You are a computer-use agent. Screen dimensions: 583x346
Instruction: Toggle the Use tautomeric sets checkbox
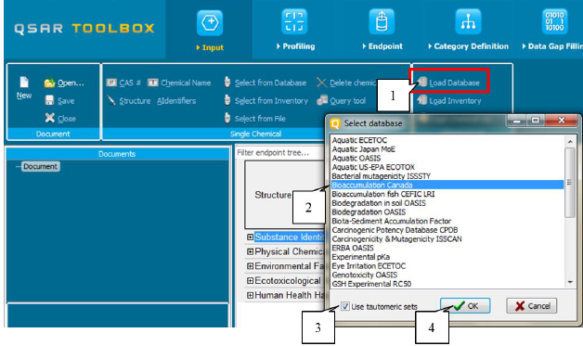[x=345, y=306]
